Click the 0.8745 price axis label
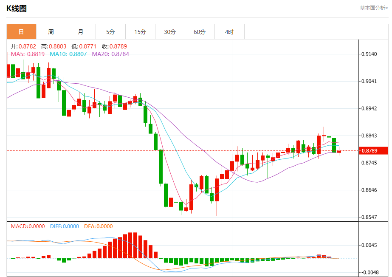 click(x=369, y=163)
